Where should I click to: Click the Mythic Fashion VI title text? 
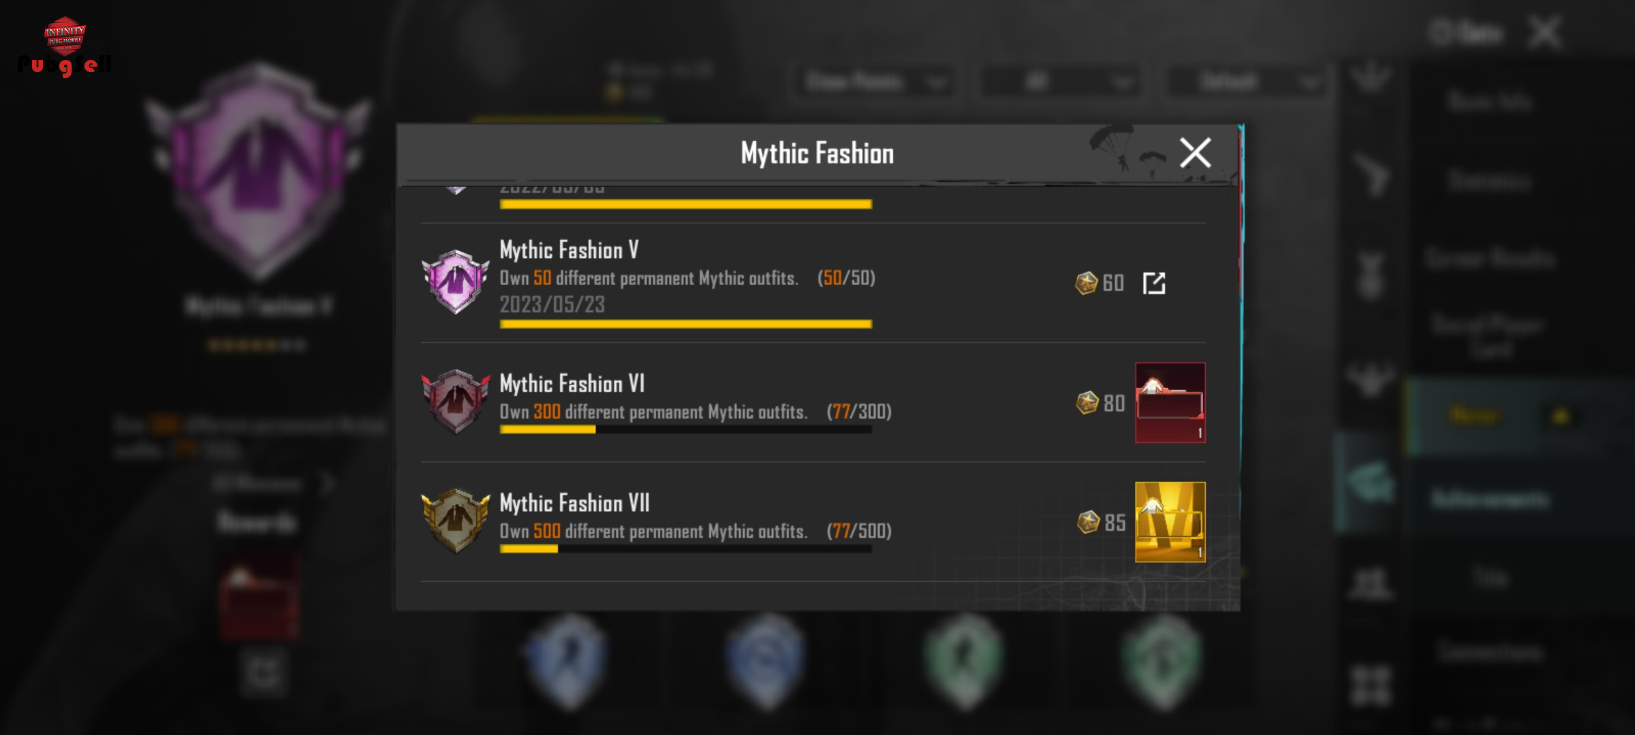572,384
